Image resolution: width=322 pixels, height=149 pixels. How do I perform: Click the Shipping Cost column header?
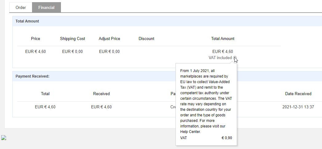click(72, 38)
